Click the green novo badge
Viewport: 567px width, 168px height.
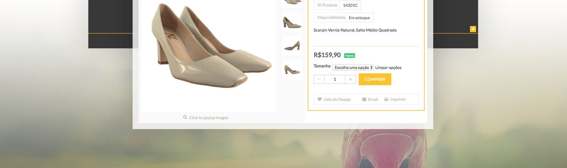pos(349,56)
